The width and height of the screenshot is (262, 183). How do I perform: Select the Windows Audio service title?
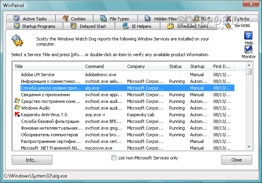35,108
